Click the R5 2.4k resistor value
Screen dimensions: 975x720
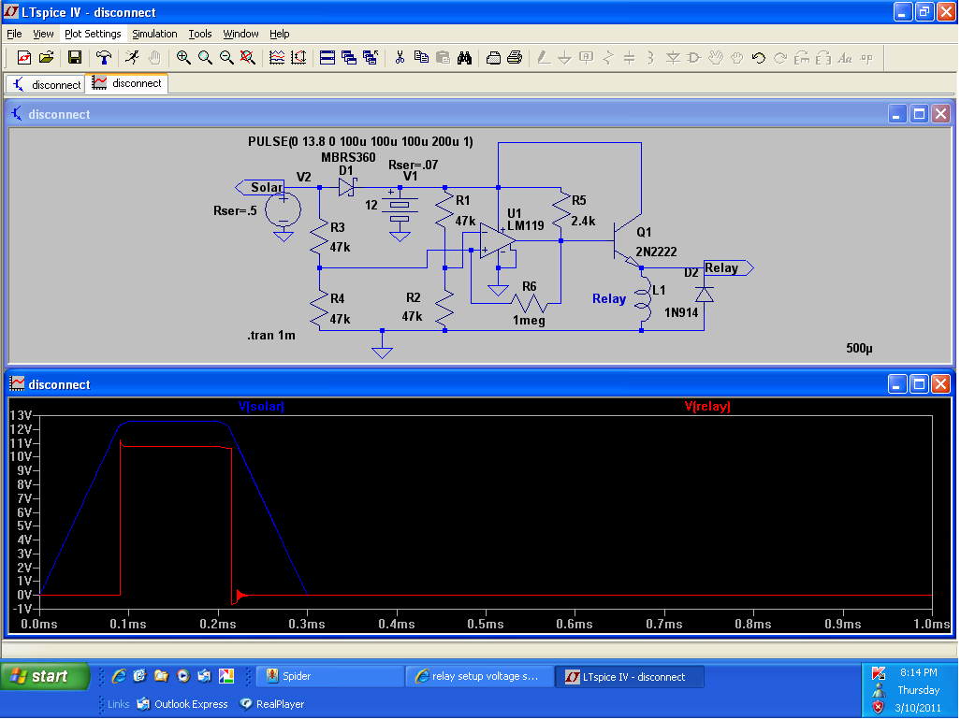(x=583, y=222)
